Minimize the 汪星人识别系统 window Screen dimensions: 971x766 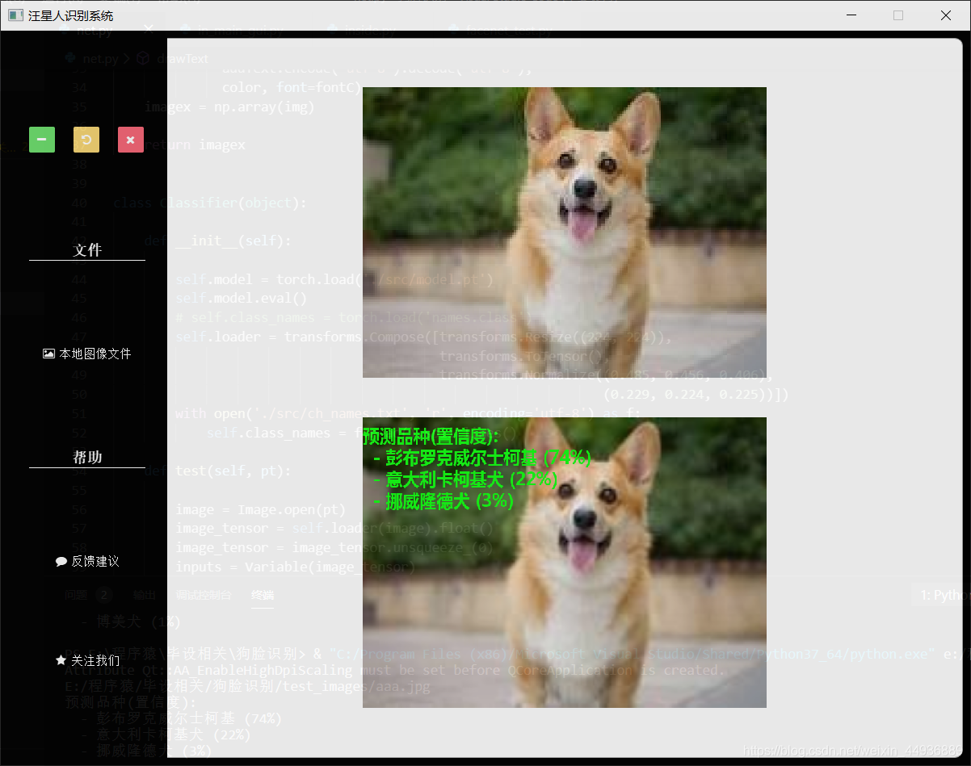(x=851, y=15)
